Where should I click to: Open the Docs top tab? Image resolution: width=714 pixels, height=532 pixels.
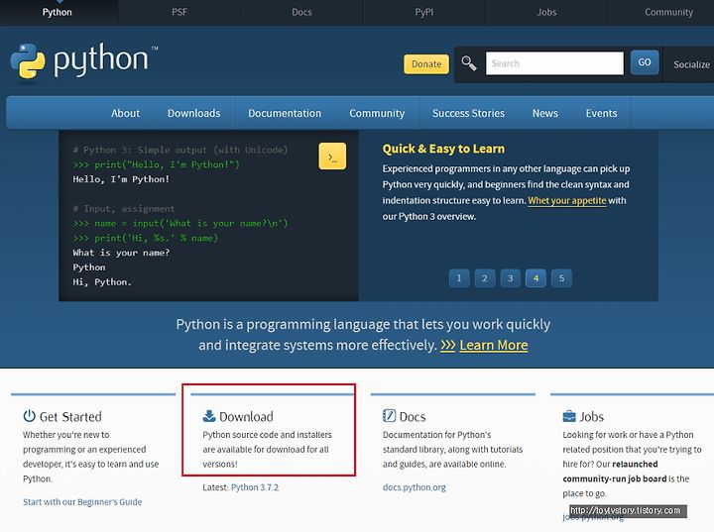point(301,12)
